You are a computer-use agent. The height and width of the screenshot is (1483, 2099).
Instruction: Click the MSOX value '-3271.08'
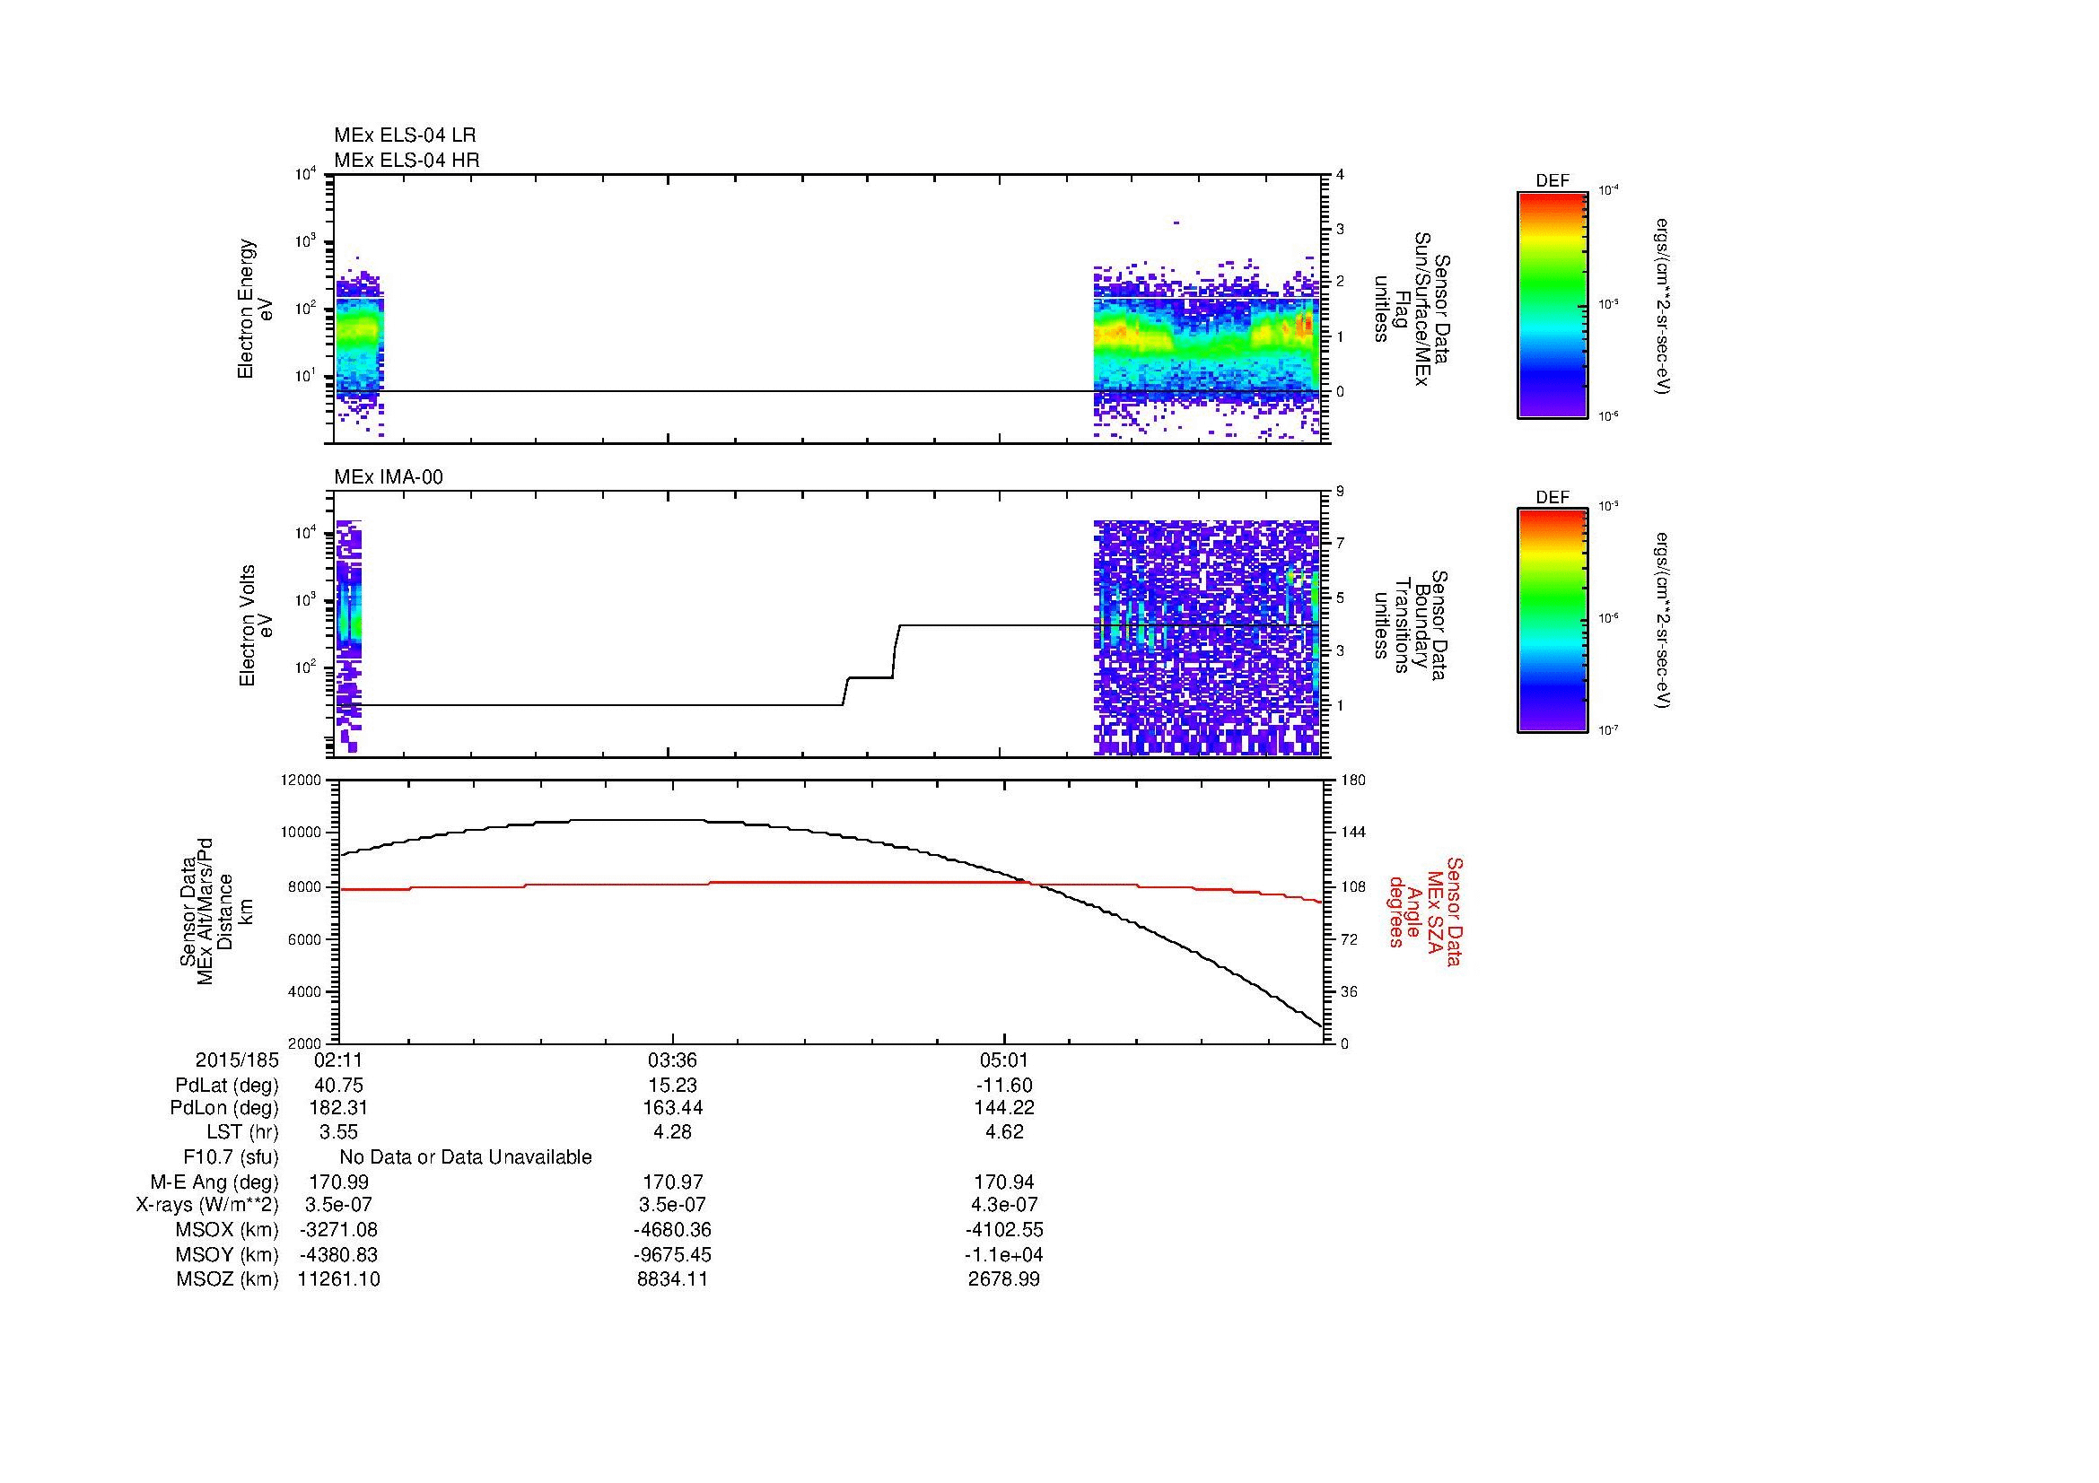pyautogui.click(x=339, y=1231)
